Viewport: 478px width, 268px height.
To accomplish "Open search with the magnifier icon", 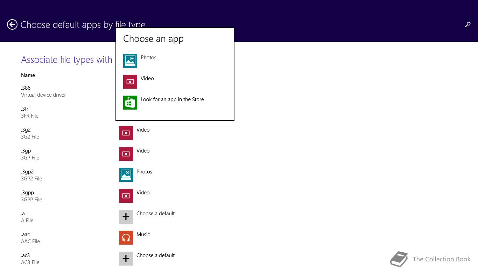I will [x=468, y=24].
